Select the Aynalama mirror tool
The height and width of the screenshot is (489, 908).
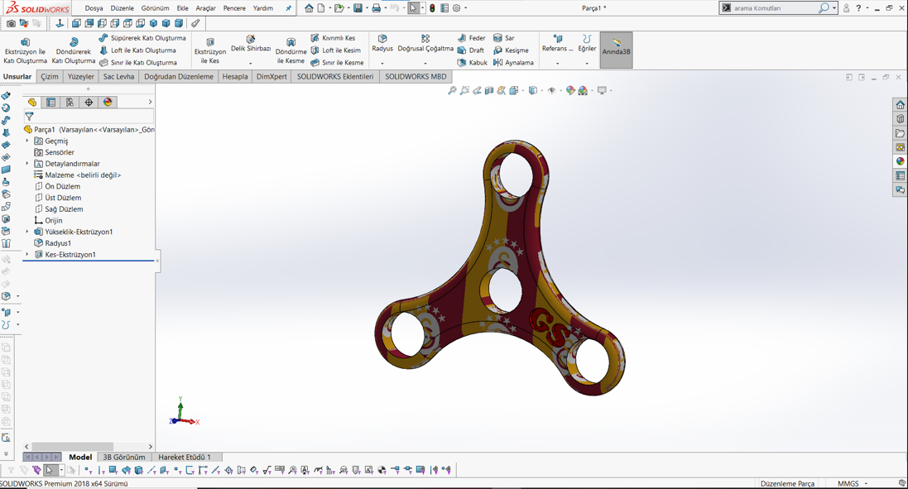pos(514,63)
